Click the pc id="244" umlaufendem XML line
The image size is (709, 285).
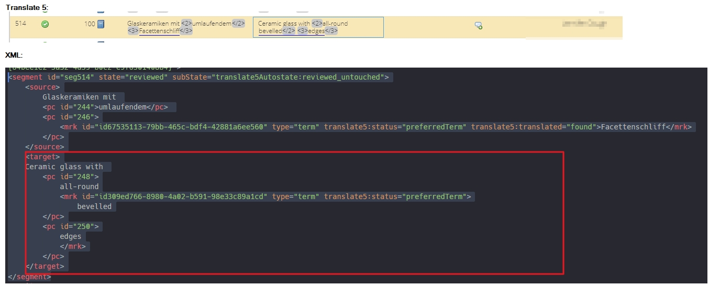click(x=109, y=107)
